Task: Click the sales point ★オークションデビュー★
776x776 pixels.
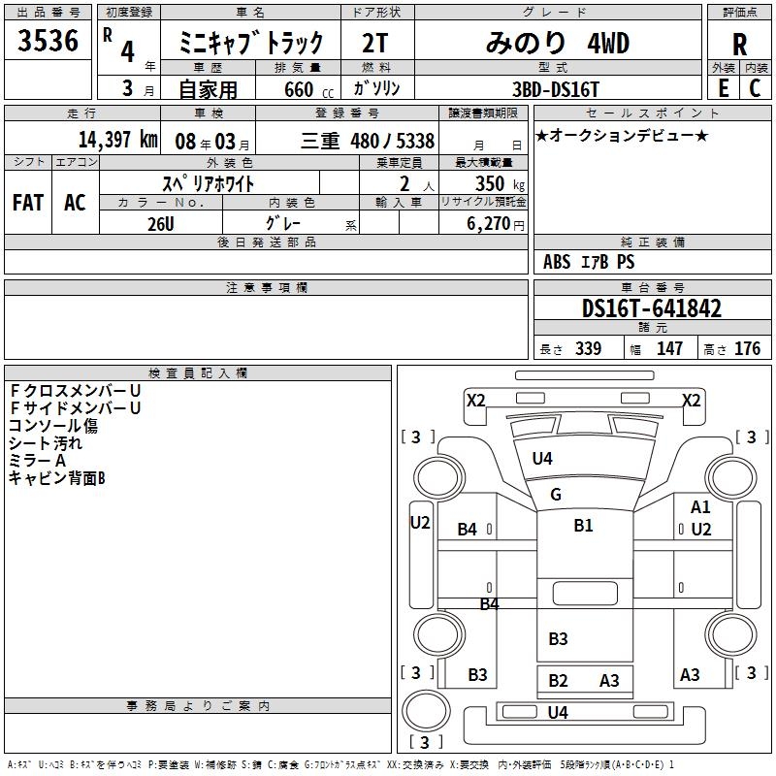Action: [x=622, y=135]
